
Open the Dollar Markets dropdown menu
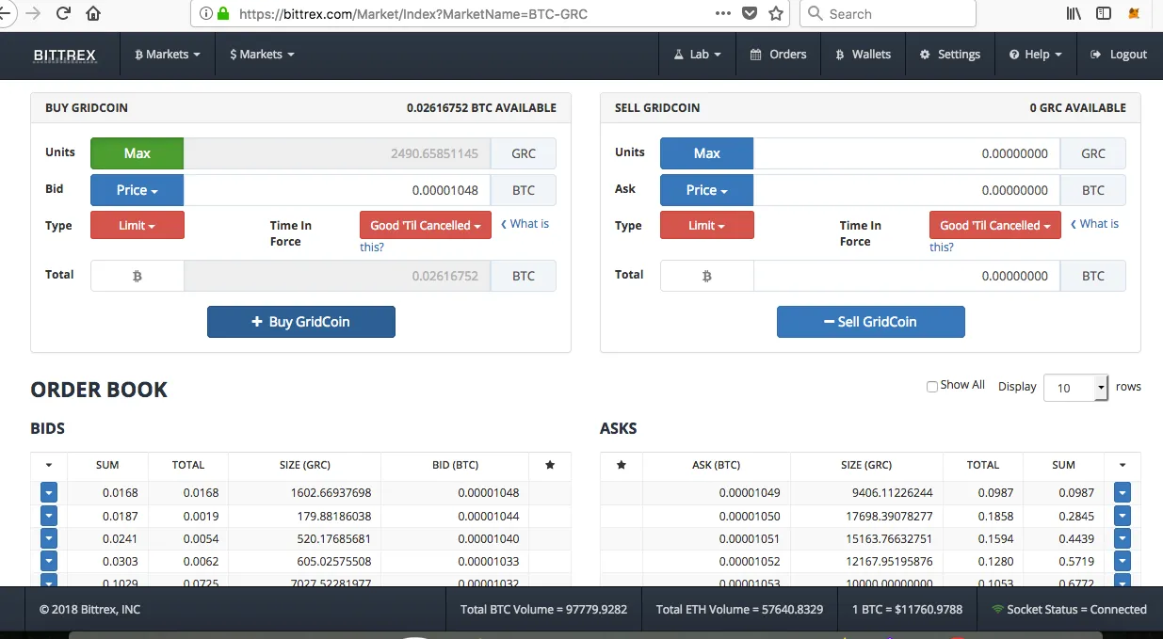[x=262, y=55]
